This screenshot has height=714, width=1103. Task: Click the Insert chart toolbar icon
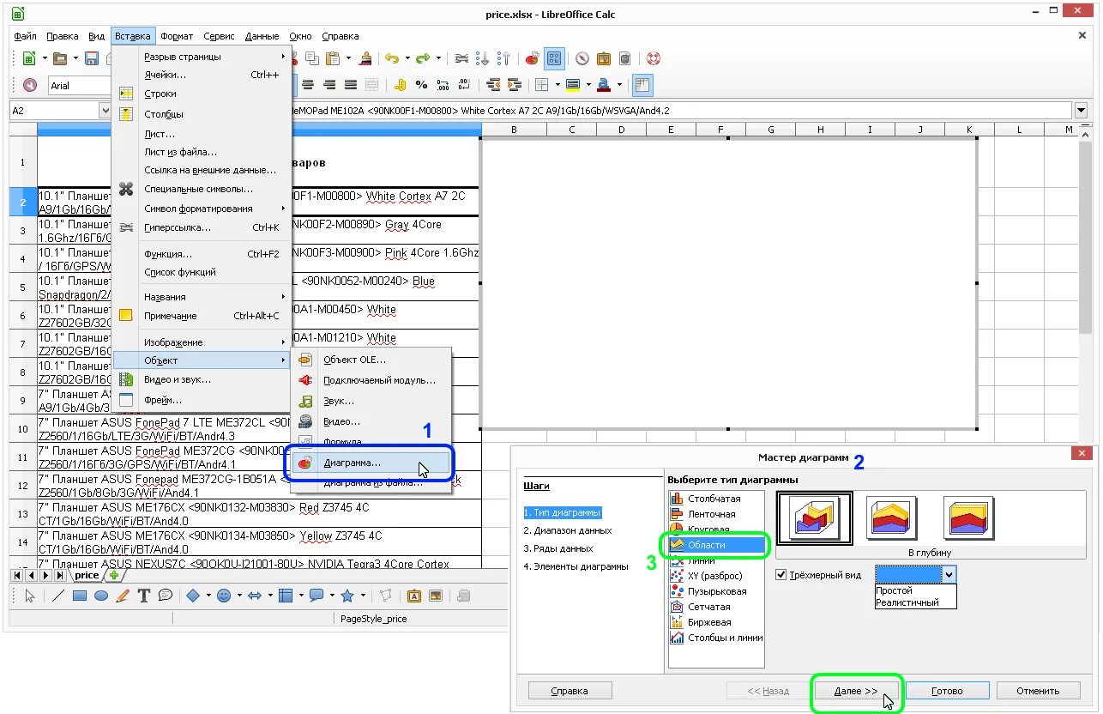533,58
